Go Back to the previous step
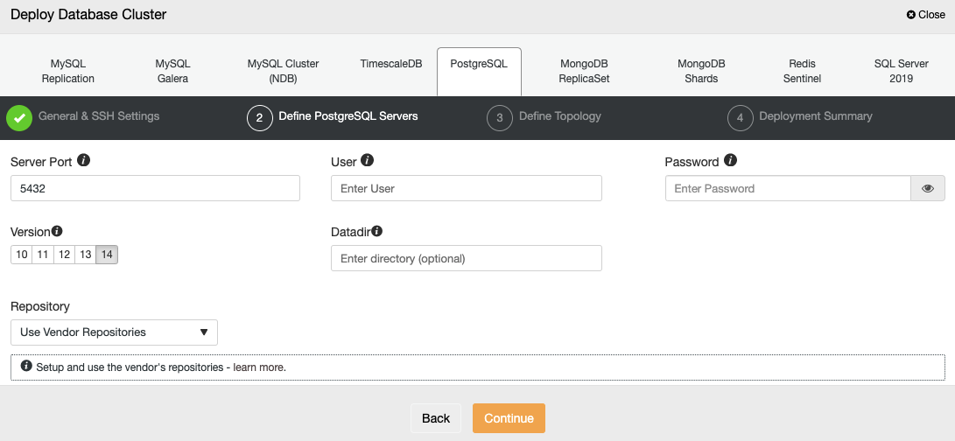955x441 pixels. (x=435, y=418)
